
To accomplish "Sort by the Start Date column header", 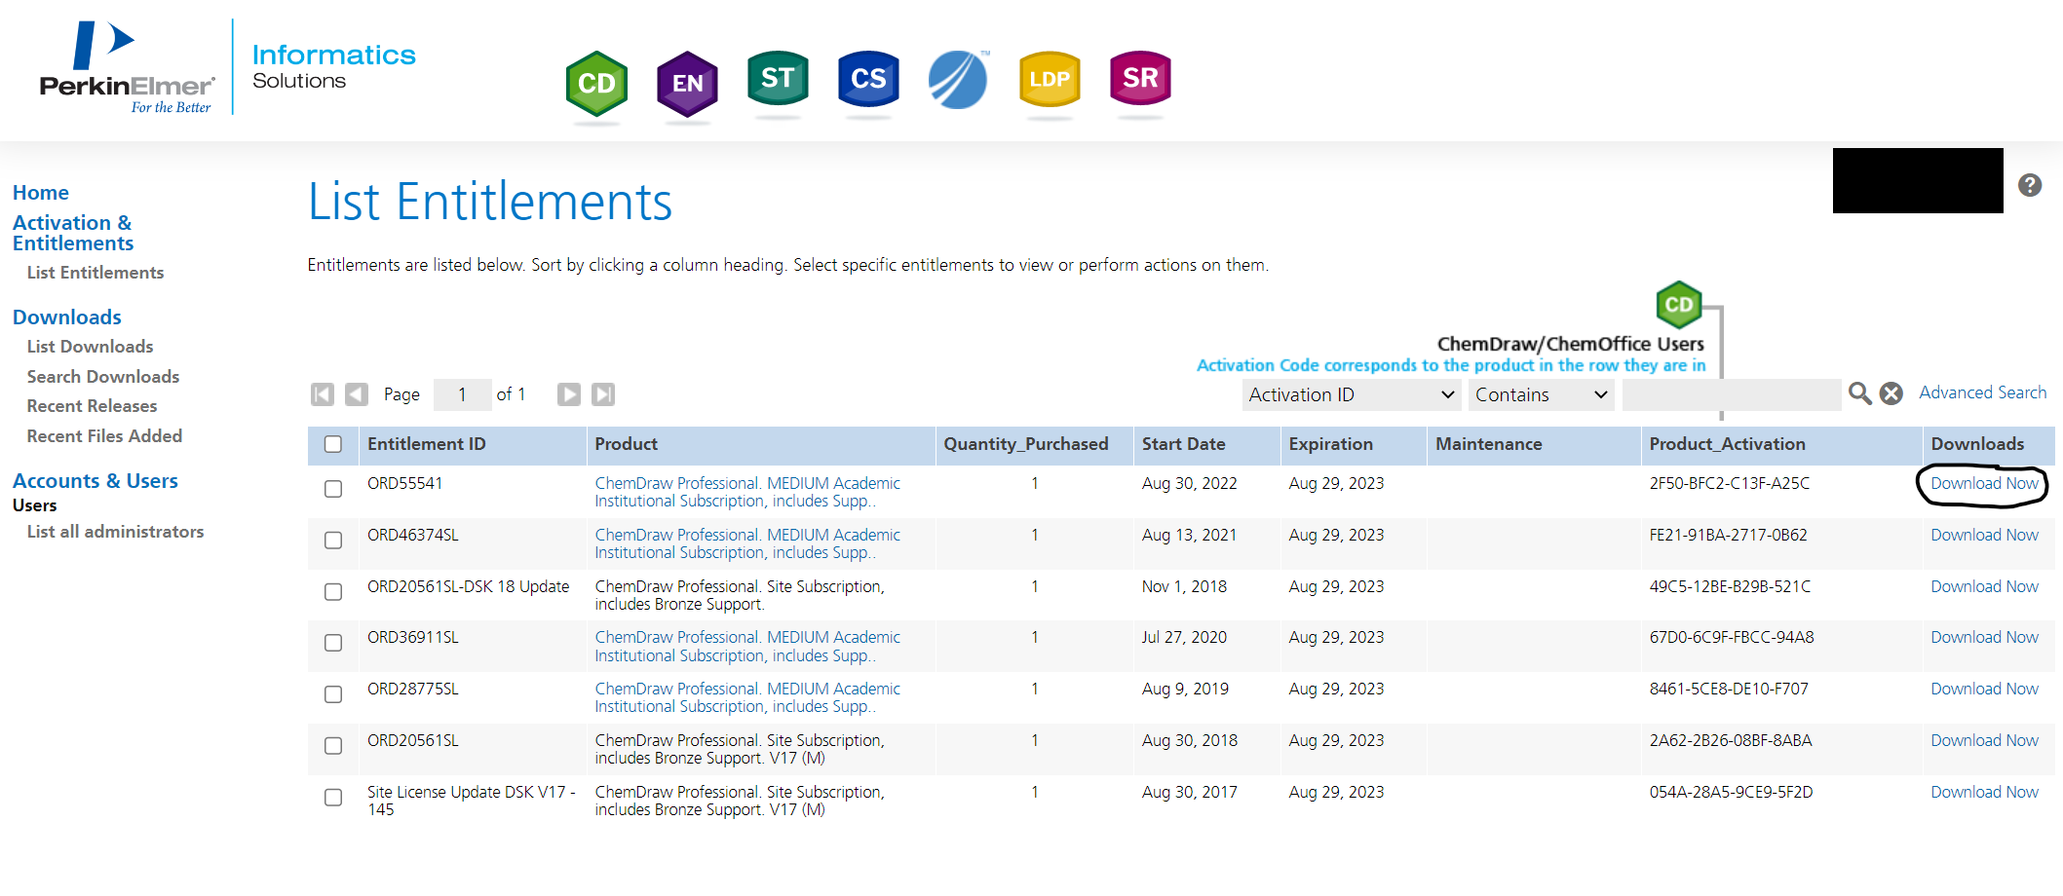I will coord(1184,444).
